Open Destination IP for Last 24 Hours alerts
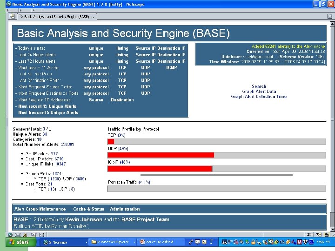The height and width of the screenshot is (251, 335). click(171, 55)
